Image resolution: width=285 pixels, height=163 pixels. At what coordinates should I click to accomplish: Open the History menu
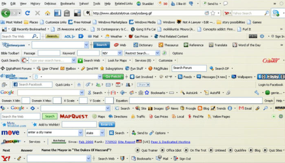coord(35,3)
